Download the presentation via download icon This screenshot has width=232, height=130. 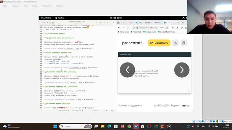click(175, 43)
